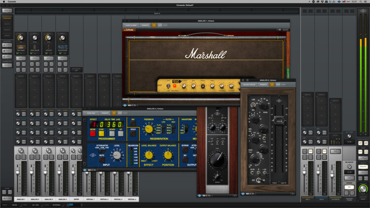Toggle the HOLD switch on delay

coord(133,134)
